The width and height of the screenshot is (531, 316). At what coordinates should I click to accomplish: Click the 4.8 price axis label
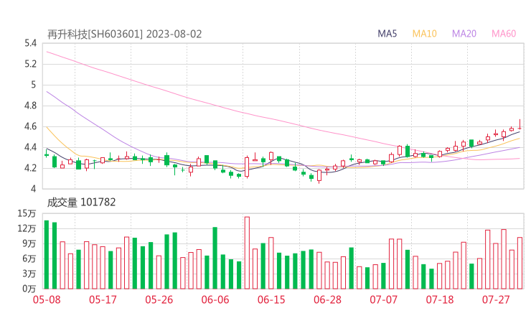[30, 106]
